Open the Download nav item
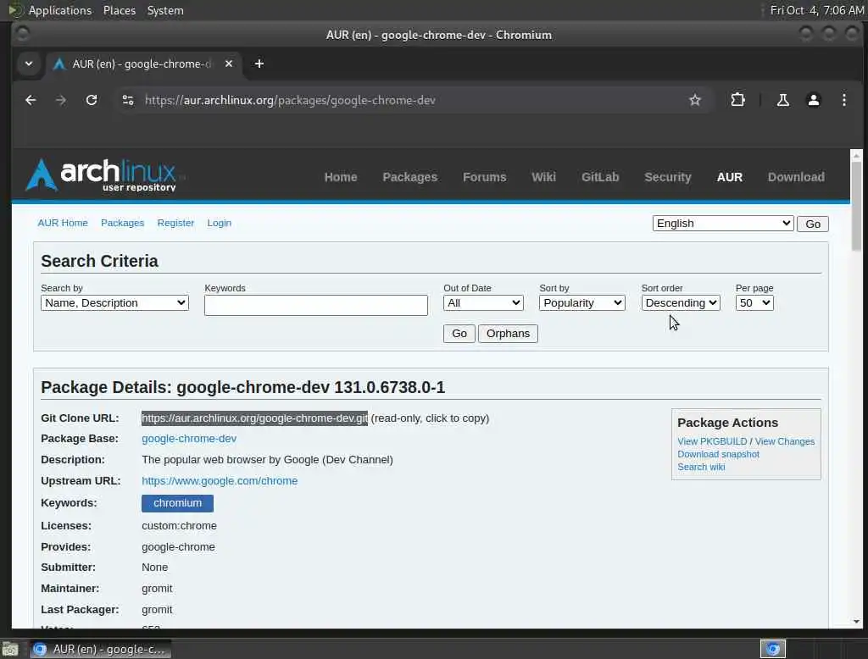 tap(795, 177)
